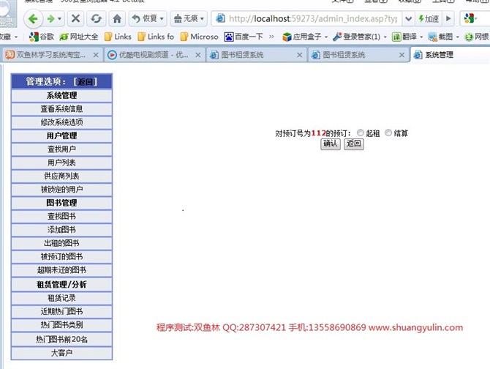Select the 结算 radio button
This screenshot has height=369, width=490.
tap(388, 133)
